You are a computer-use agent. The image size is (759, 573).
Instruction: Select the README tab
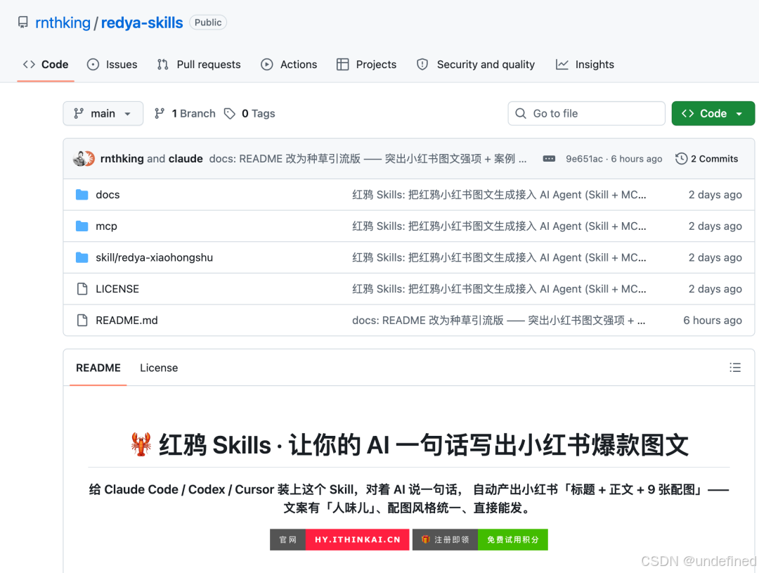98,368
